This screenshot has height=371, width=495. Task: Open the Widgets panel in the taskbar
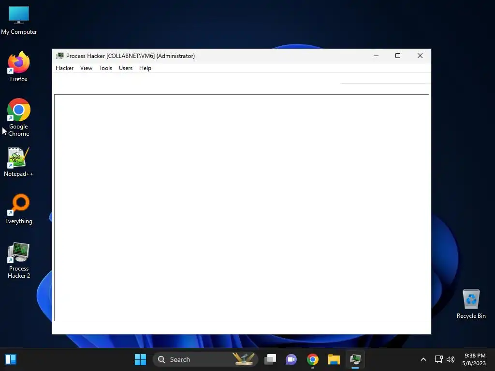click(x=11, y=359)
